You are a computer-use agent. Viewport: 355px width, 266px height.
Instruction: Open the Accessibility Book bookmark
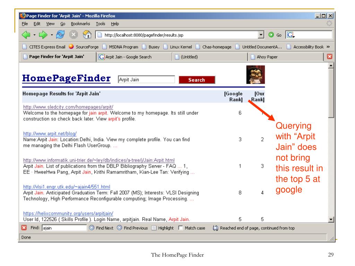(305, 47)
